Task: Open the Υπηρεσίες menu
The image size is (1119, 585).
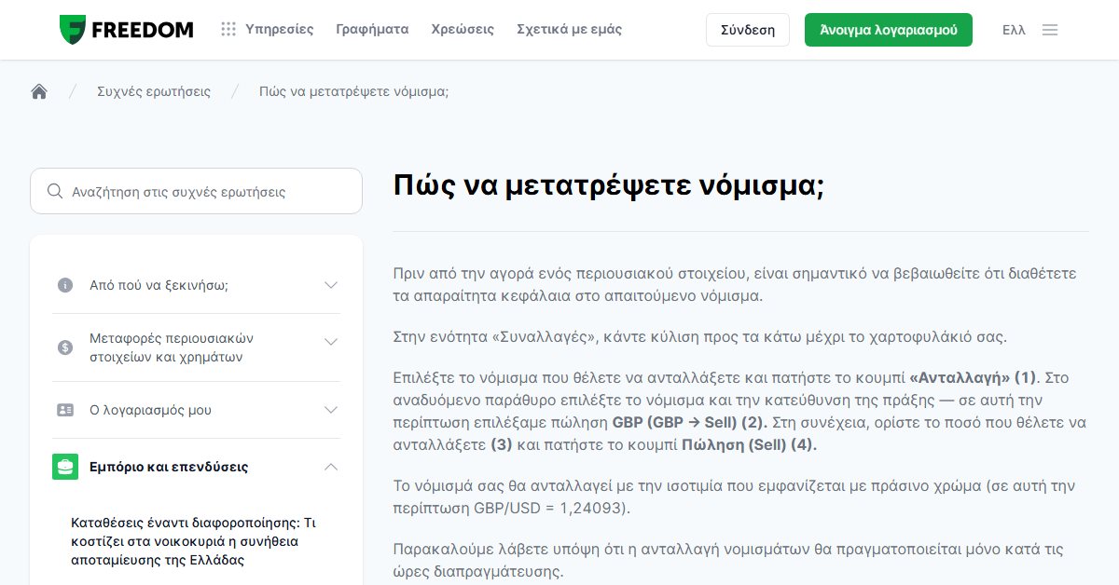Action: pyautogui.click(x=279, y=30)
